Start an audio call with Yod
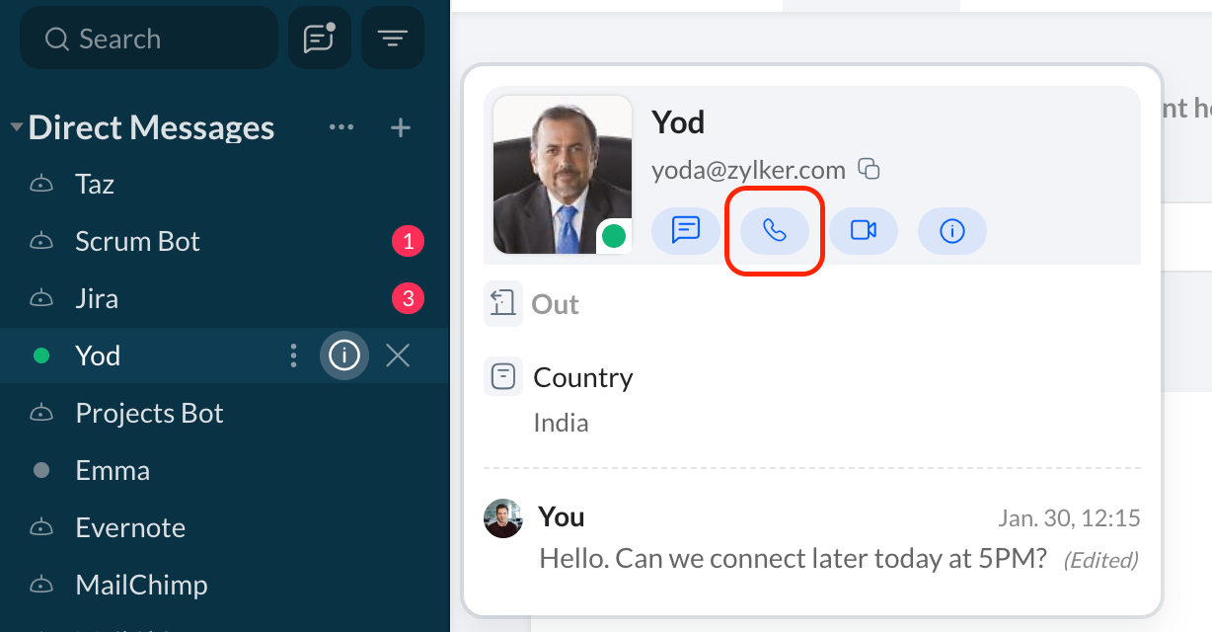Screen dimensions: 1212x632 (775, 231)
